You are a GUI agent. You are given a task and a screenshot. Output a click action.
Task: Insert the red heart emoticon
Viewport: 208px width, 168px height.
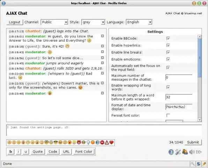tap(112, 142)
